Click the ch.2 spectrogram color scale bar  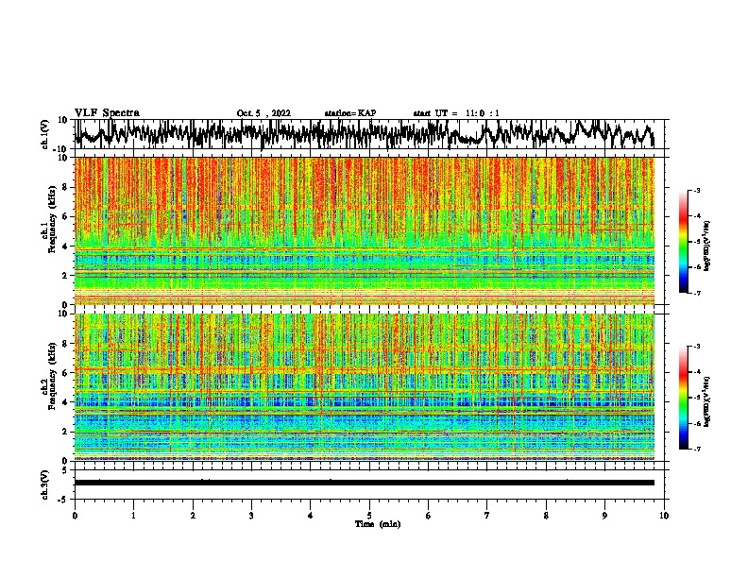[x=683, y=398]
